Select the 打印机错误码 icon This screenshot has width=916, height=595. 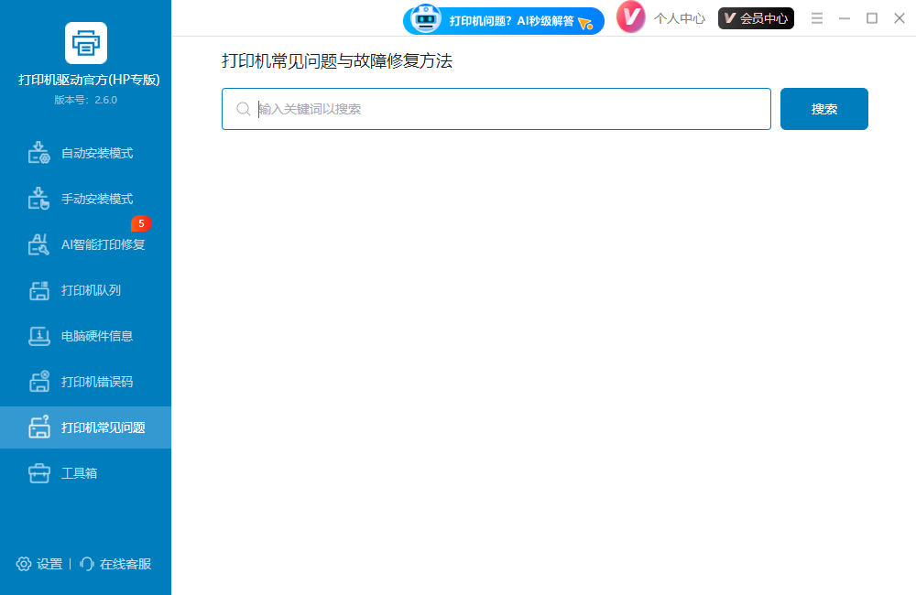[x=38, y=382]
